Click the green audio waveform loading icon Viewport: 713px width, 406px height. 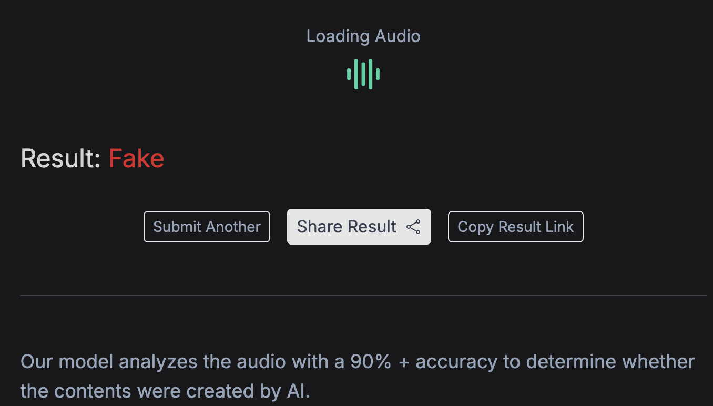click(363, 74)
